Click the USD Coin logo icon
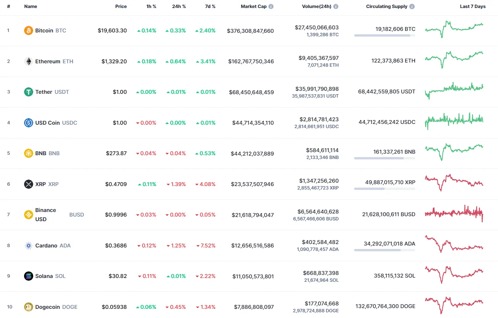 (28, 123)
